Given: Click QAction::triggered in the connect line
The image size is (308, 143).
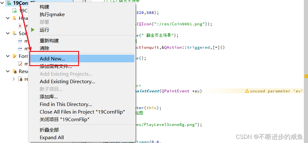Looking at the screenshot, I should 187,47.
